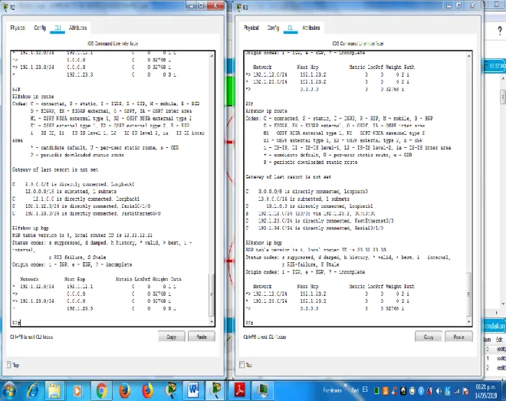
Task: Enable the Top checkbox in R2 window
Action: (8, 365)
